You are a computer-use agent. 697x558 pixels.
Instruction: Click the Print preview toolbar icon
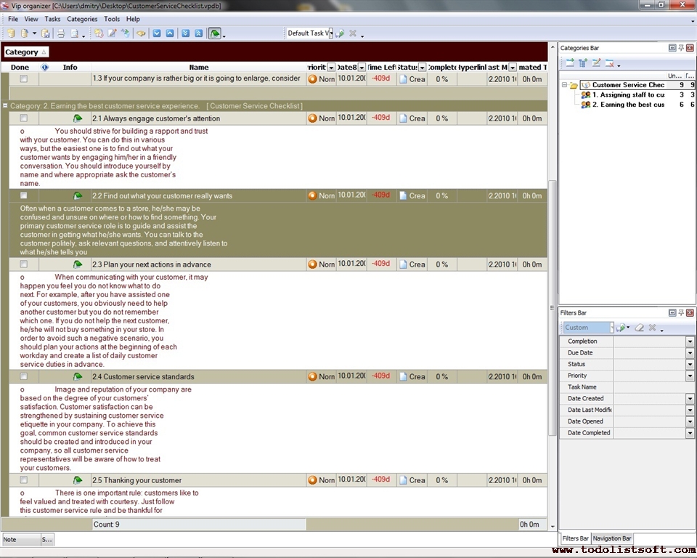tap(75, 33)
